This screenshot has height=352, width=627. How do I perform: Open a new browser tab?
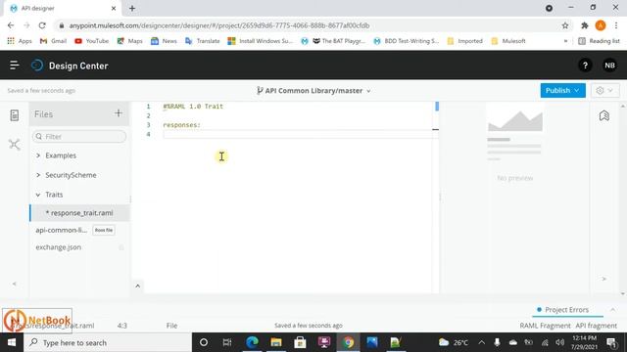point(132,8)
